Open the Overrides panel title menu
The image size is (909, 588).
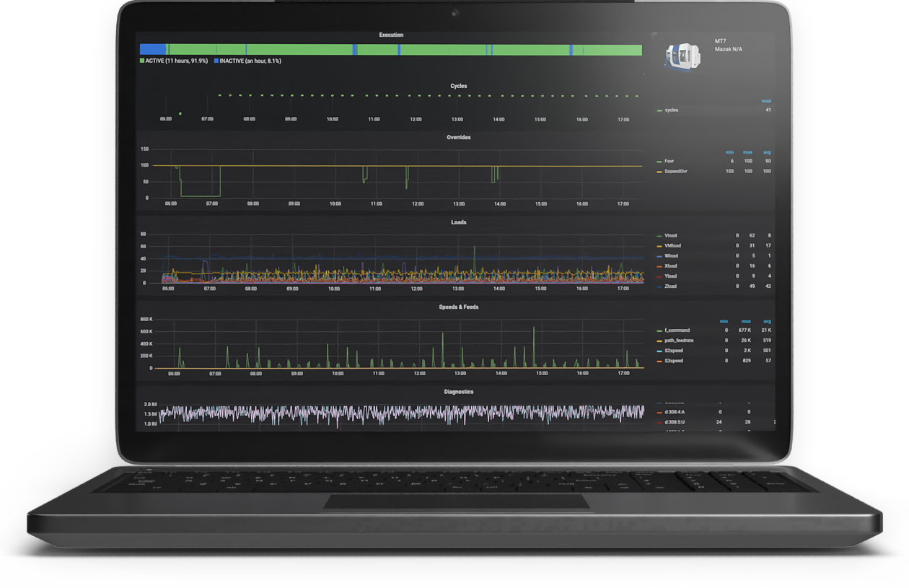click(459, 137)
